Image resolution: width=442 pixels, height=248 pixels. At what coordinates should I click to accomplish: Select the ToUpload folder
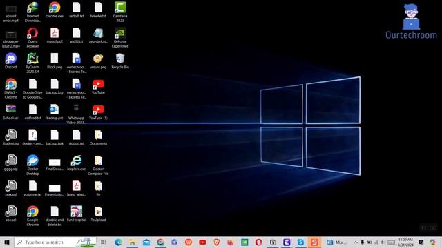tap(98, 214)
